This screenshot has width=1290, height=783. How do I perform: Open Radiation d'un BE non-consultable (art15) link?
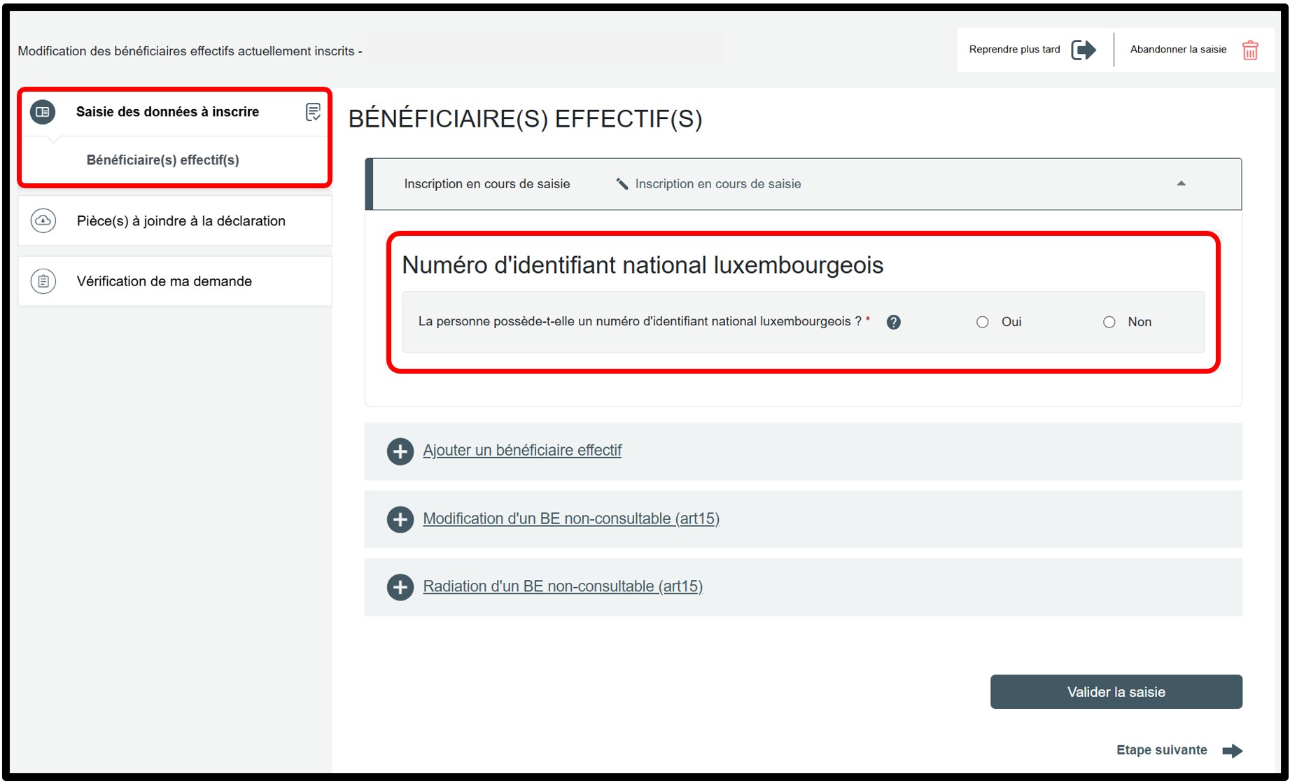point(563,586)
